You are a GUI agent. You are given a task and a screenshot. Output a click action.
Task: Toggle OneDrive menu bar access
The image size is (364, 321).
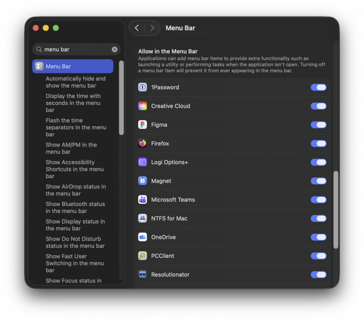click(x=318, y=237)
